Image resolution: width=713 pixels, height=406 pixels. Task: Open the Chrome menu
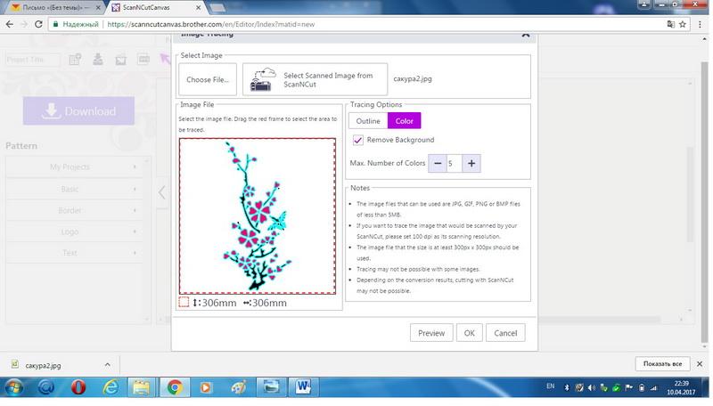tap(700, 24)
